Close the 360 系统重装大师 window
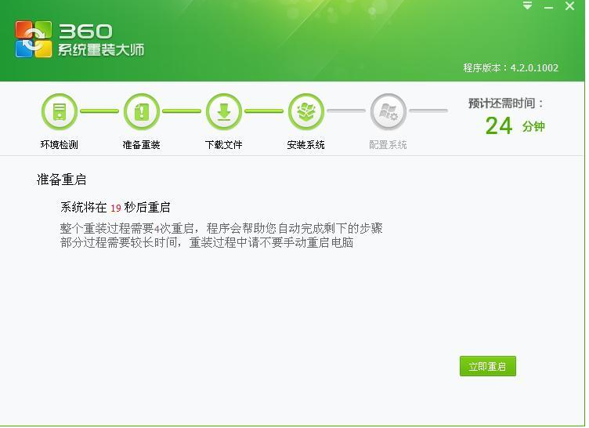589x428 pixels. tap(570, 6)
